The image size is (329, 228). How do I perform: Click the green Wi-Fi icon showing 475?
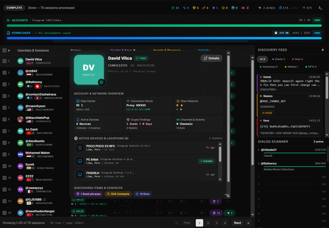click(304, 8)
